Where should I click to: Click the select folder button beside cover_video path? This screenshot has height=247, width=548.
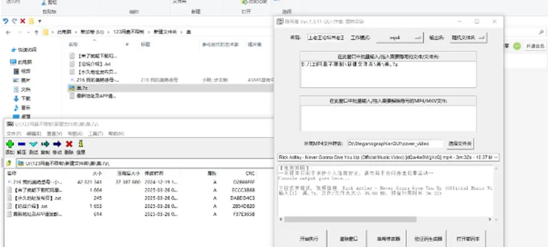[460, 143]
